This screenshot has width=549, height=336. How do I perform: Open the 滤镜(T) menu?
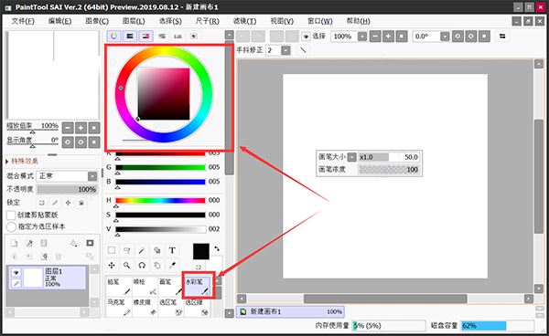pyautogui.click(x=244, y=21)
